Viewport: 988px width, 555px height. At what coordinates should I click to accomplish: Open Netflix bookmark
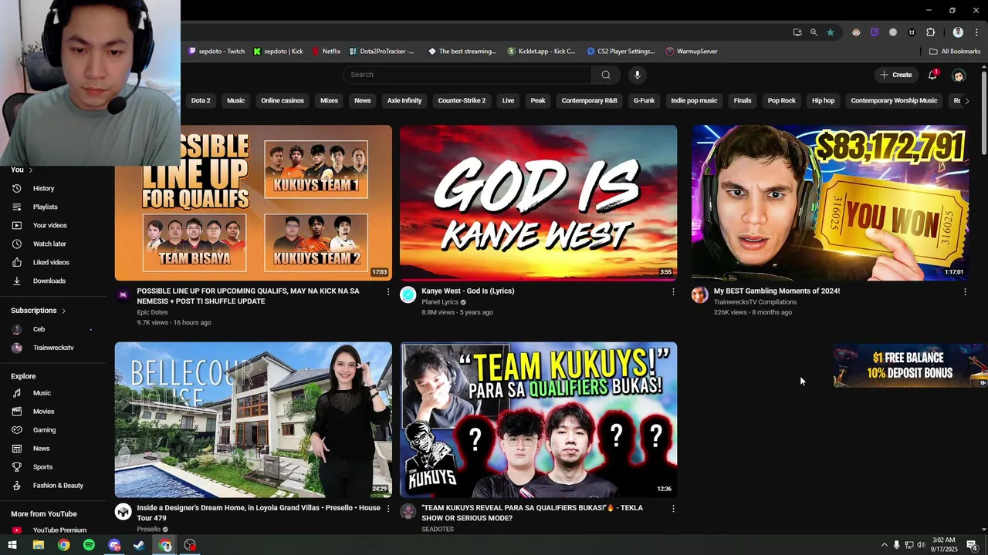327,52
